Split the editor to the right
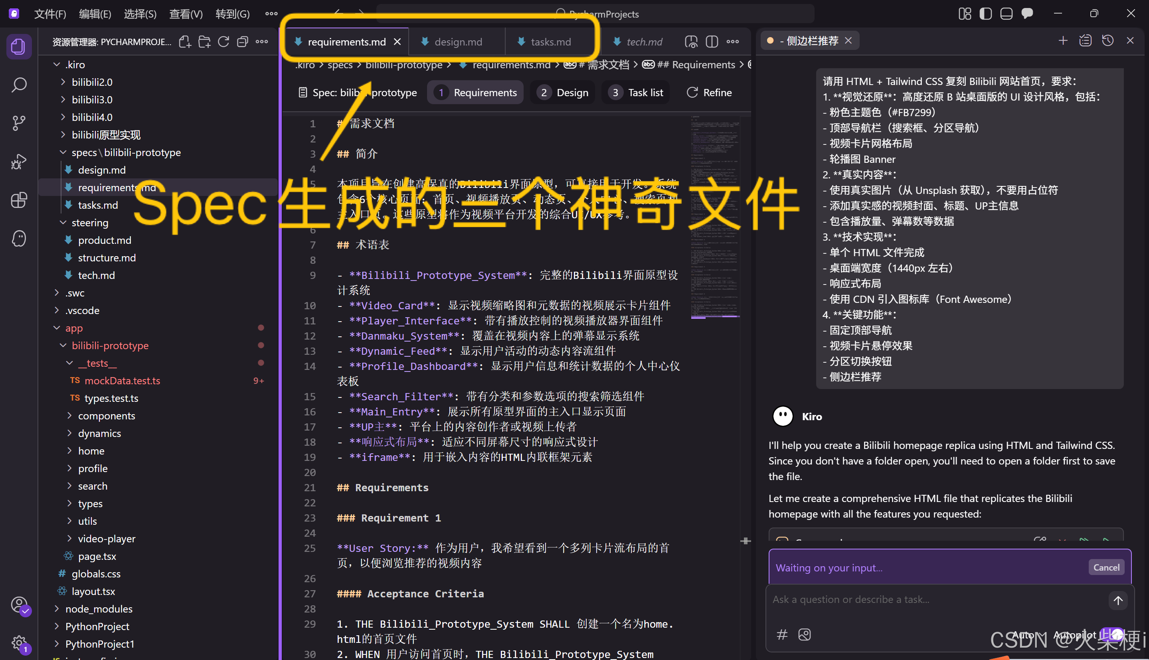Viewport: 1149px width, 660px height. tap(712, 42)
